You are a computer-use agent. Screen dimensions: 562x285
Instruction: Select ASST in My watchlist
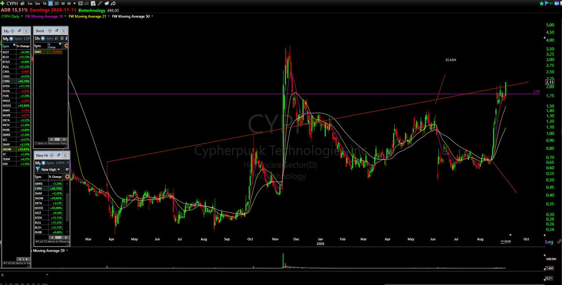click(16, 52)
